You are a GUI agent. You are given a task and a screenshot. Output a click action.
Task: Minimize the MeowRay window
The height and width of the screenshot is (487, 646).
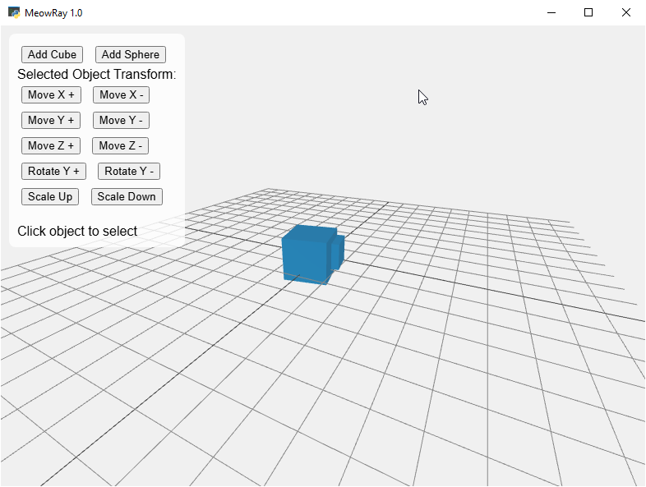[x=551, y=13]
